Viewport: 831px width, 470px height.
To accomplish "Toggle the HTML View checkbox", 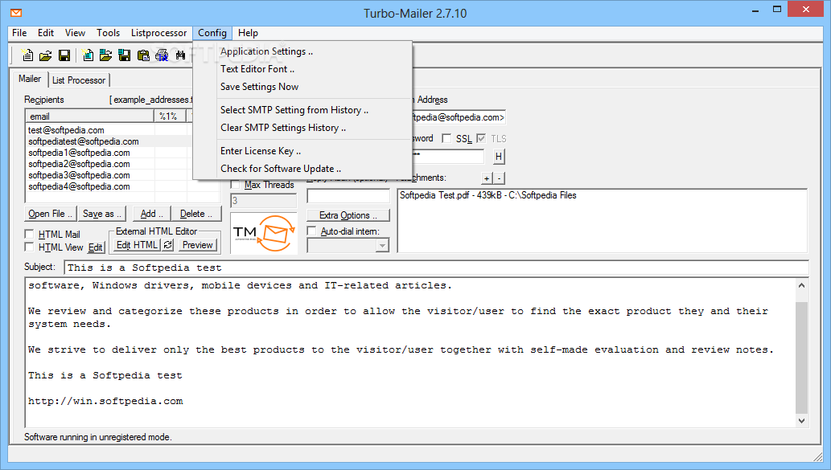I will 30,247.
